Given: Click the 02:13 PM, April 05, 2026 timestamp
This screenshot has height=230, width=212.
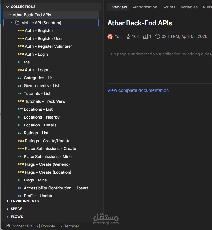Looking at the screenshot, I should point(184,36).
